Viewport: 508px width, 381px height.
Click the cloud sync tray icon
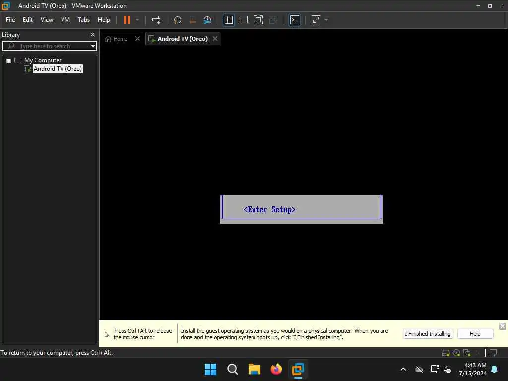(x=419, y=369)
